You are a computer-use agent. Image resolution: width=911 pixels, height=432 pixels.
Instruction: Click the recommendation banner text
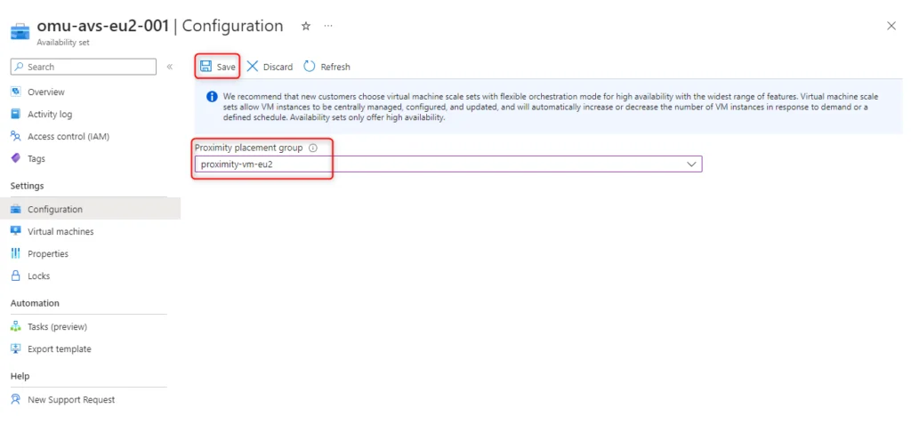click(x=551, y=107)
